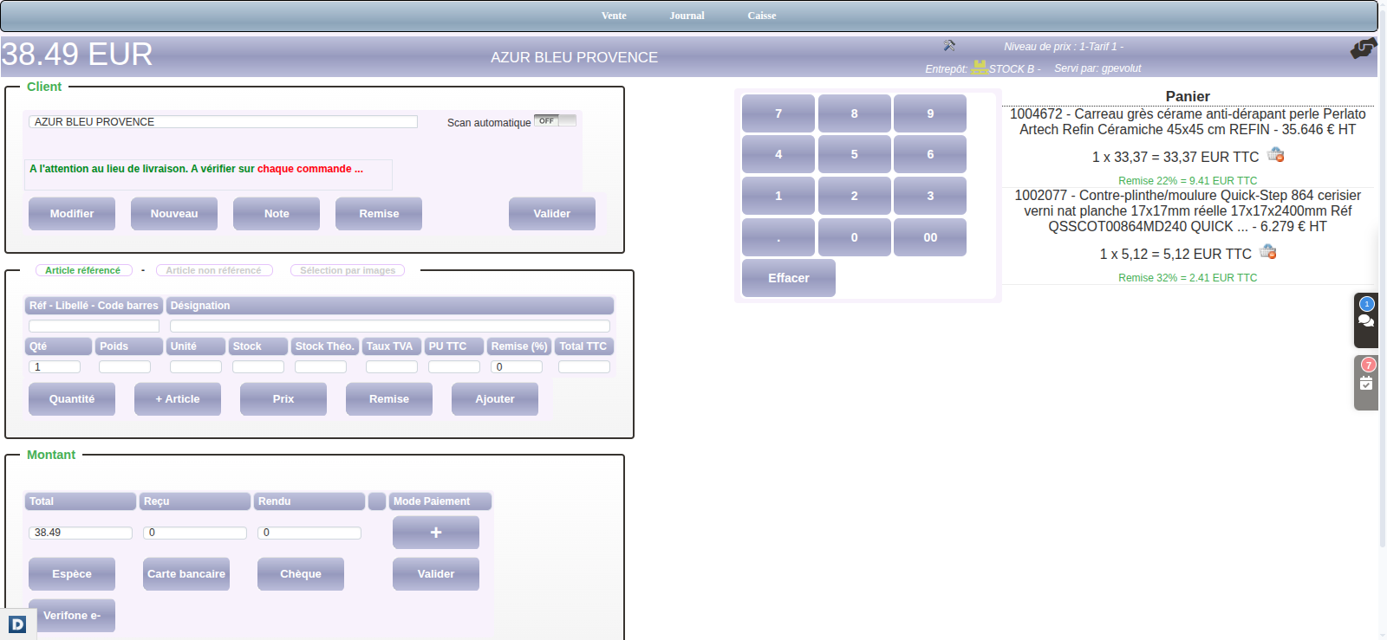Open the Vente menu

614,16
